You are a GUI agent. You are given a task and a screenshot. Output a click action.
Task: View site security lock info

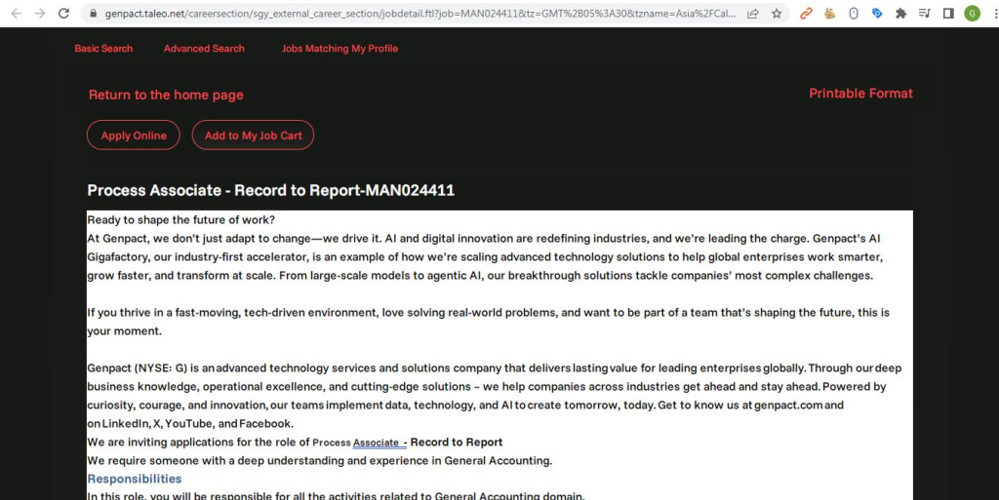93,14
